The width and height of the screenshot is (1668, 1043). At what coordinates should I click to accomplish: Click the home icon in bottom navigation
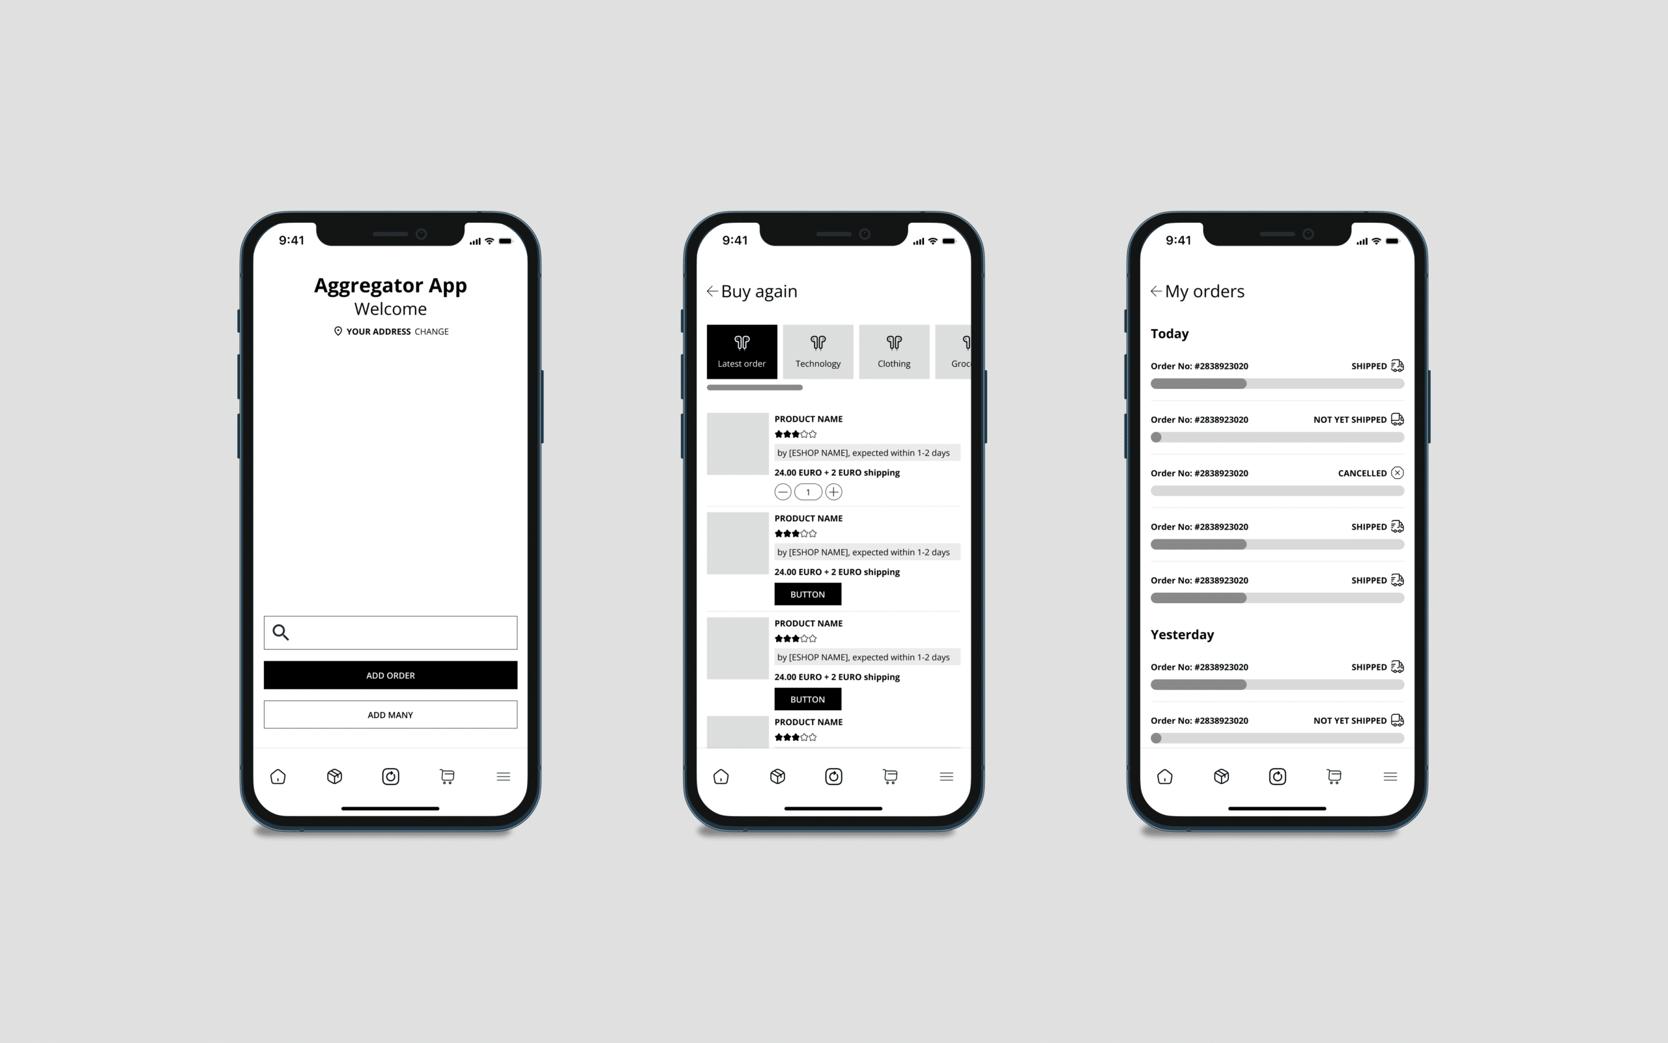pyautogui.click(x=279, y=775)
